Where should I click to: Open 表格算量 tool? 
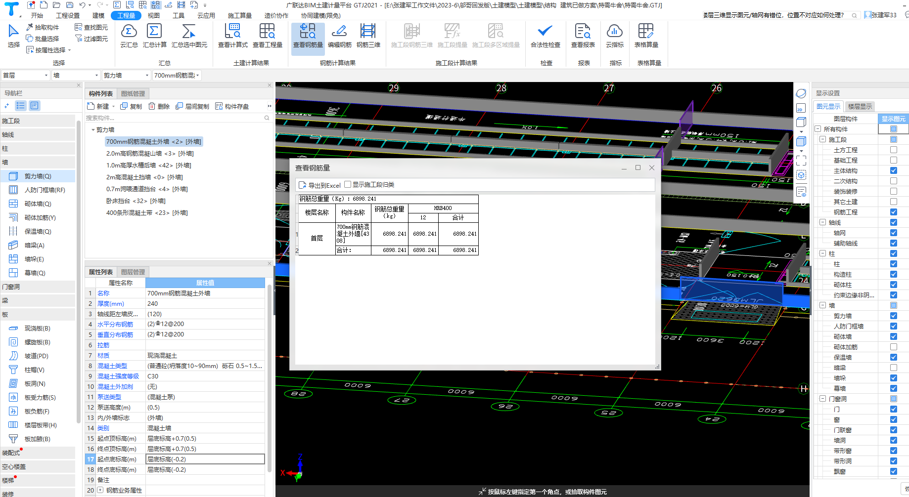(646, 36)
